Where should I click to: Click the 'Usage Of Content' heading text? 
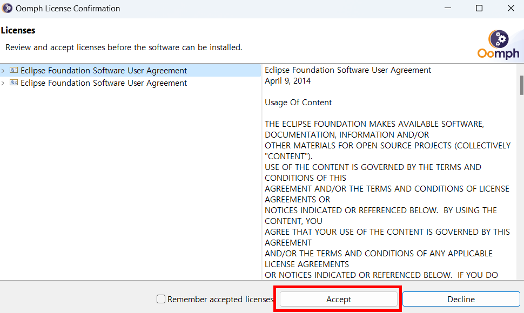(x=298, y=103)
